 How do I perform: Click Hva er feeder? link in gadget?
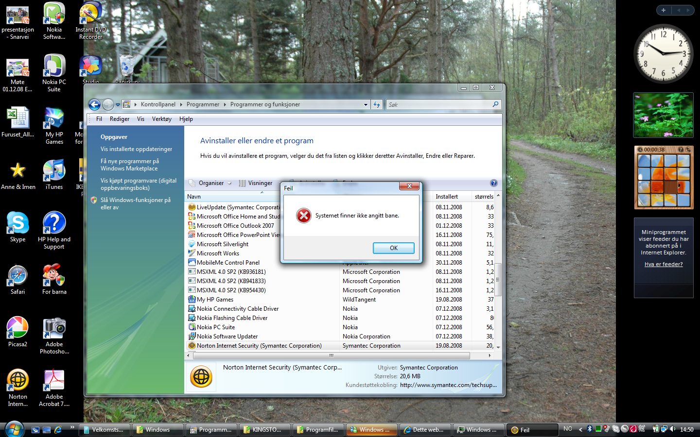pyautogui.click(x=664, y=264)
